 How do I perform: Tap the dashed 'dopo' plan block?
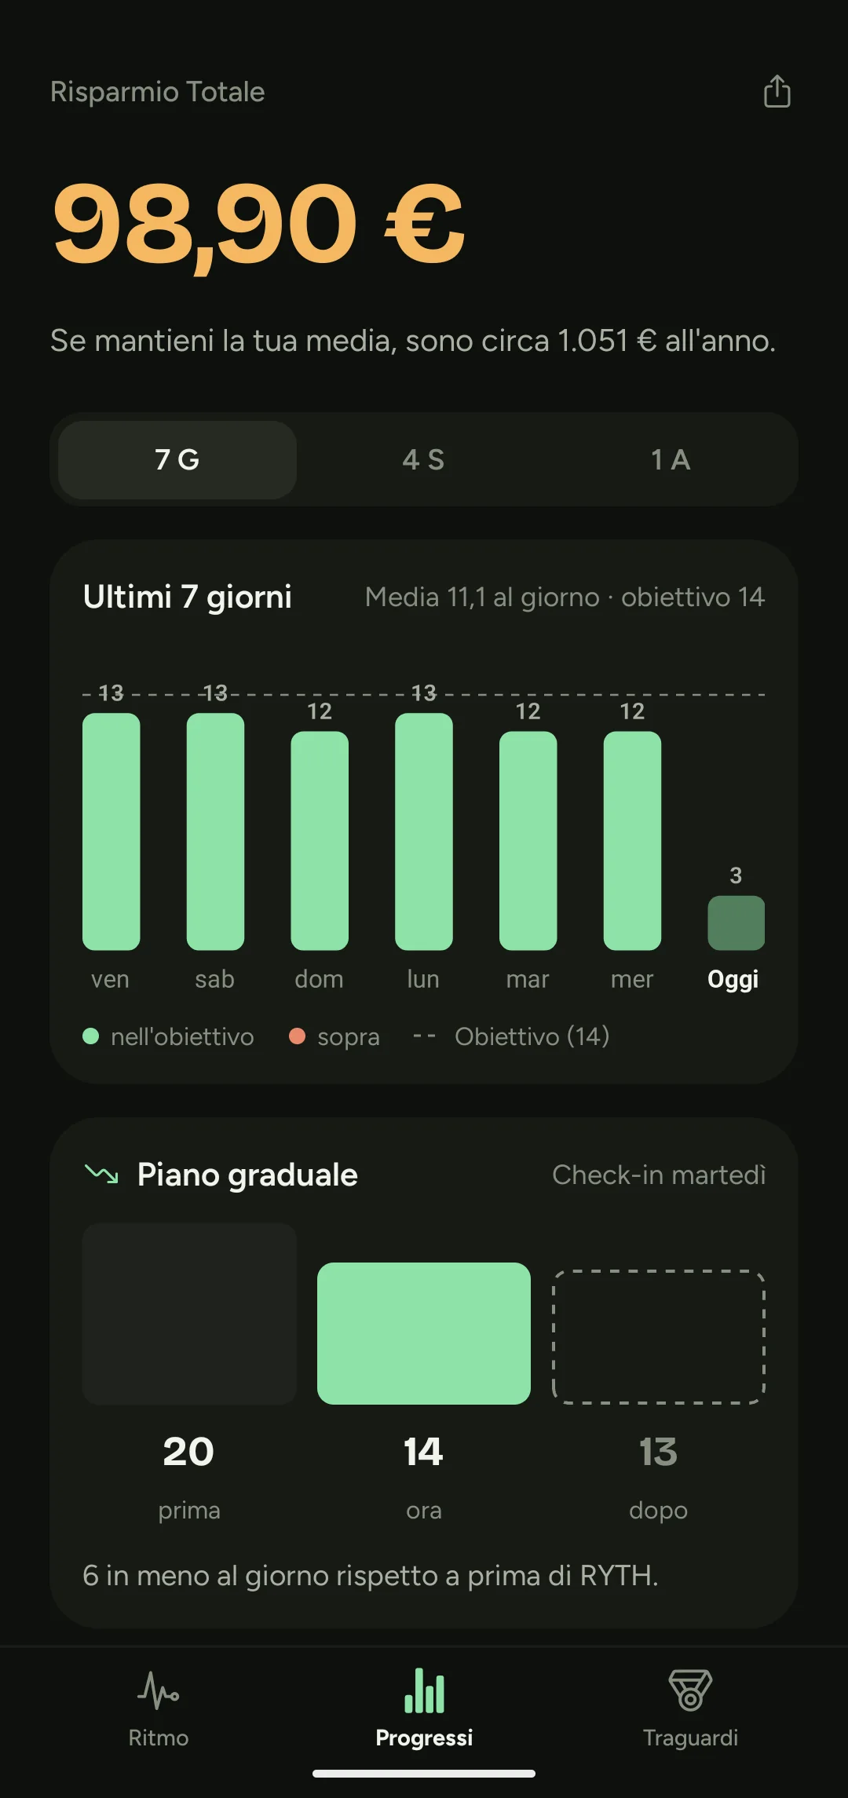[x=659, y=1336]
